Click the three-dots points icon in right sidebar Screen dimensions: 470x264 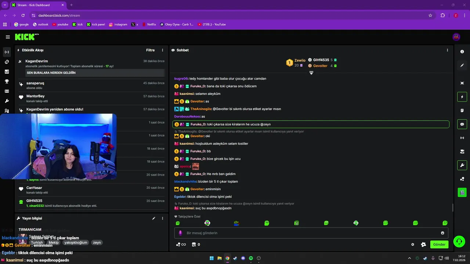pyautogui.click(x=462, y=179)
